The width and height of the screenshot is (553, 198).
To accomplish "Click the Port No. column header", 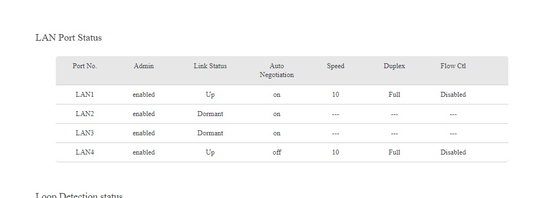I will click(x=84, y=66).
